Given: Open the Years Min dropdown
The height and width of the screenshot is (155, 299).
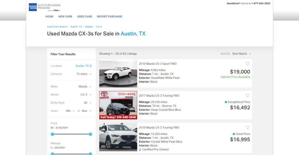Looking at the screenshot, I should coord(70,111).
